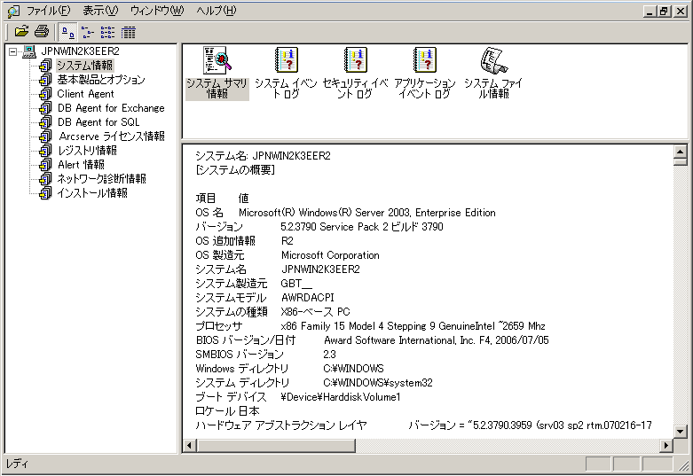Click horizontal scrollbar left arrow
The image size is (693, 476).
click(190, 446)
